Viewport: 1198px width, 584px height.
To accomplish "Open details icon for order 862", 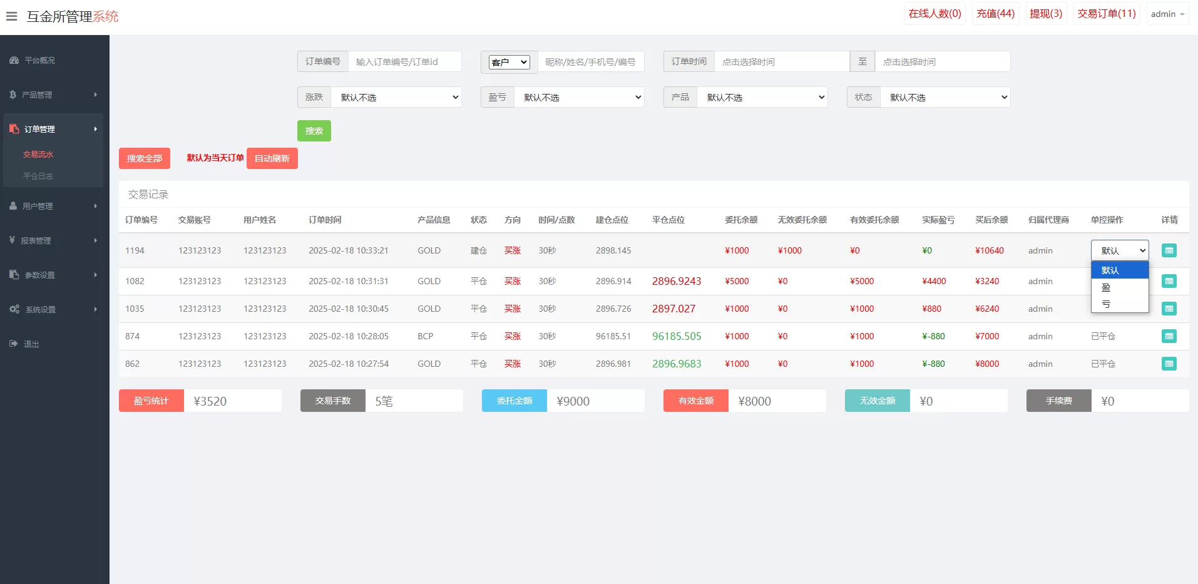I will pos(1169,364).
